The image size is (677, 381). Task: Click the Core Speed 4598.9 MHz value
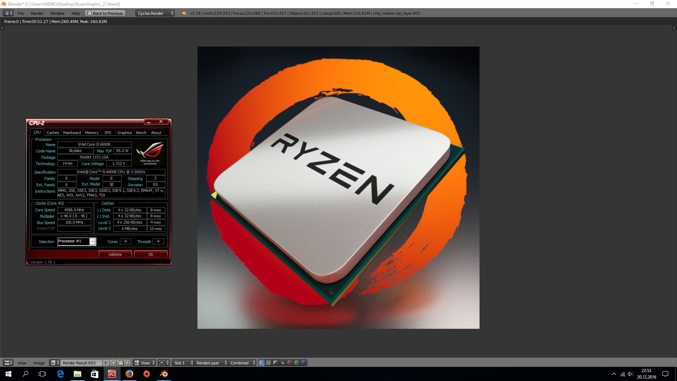pos(74,210)
